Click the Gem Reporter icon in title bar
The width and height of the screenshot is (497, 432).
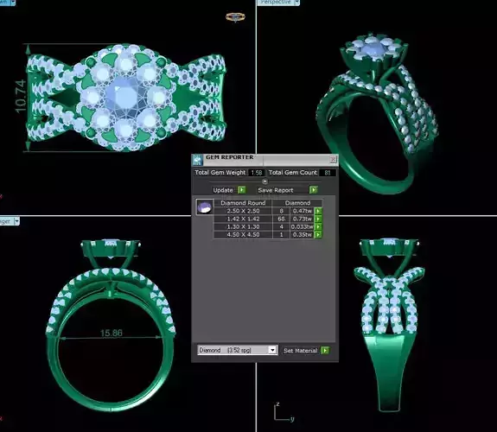click(x=198, y=160)
